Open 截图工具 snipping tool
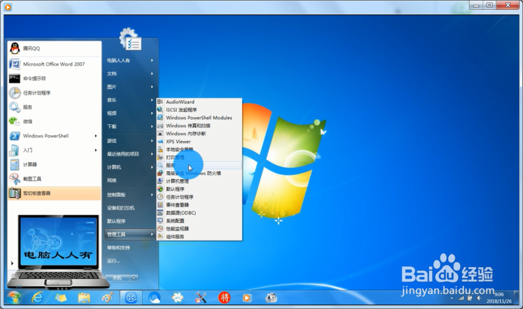The image size is (523, 309). [x=54, y=179]
